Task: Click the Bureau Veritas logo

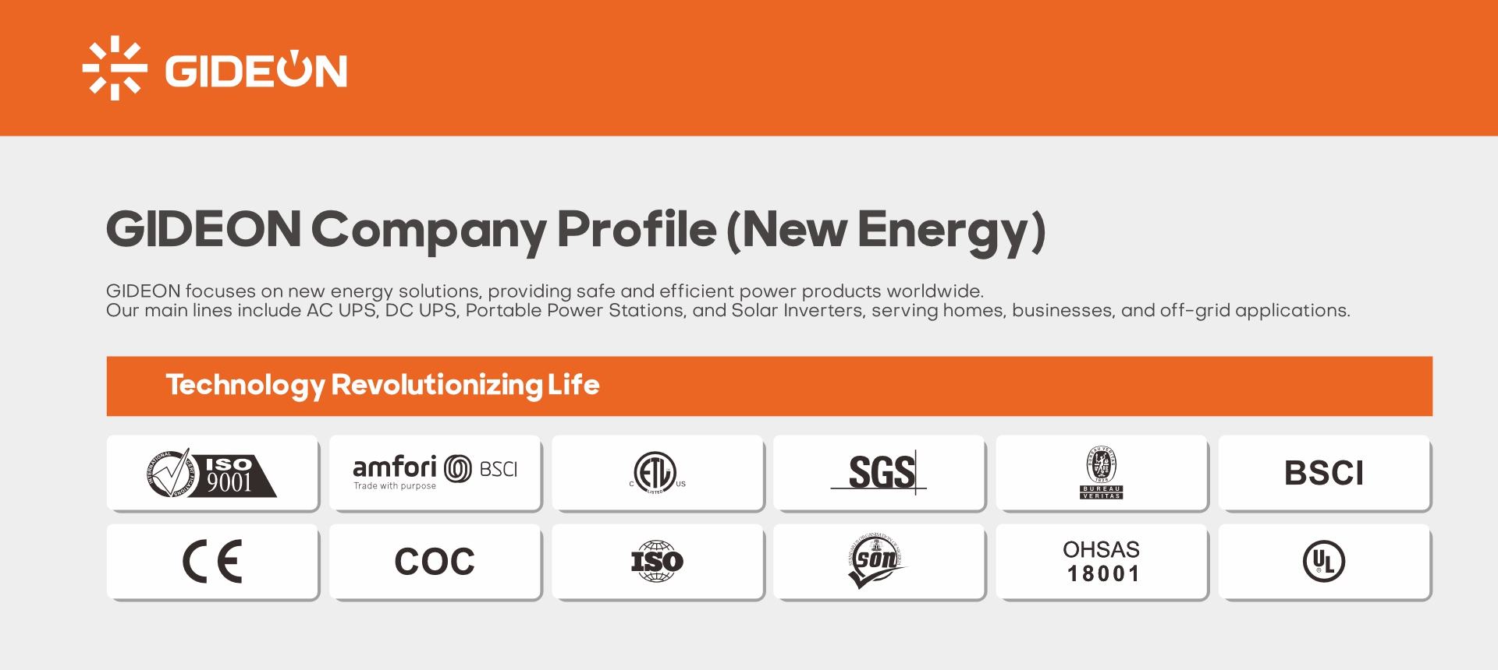Action: click(1101, 473)
